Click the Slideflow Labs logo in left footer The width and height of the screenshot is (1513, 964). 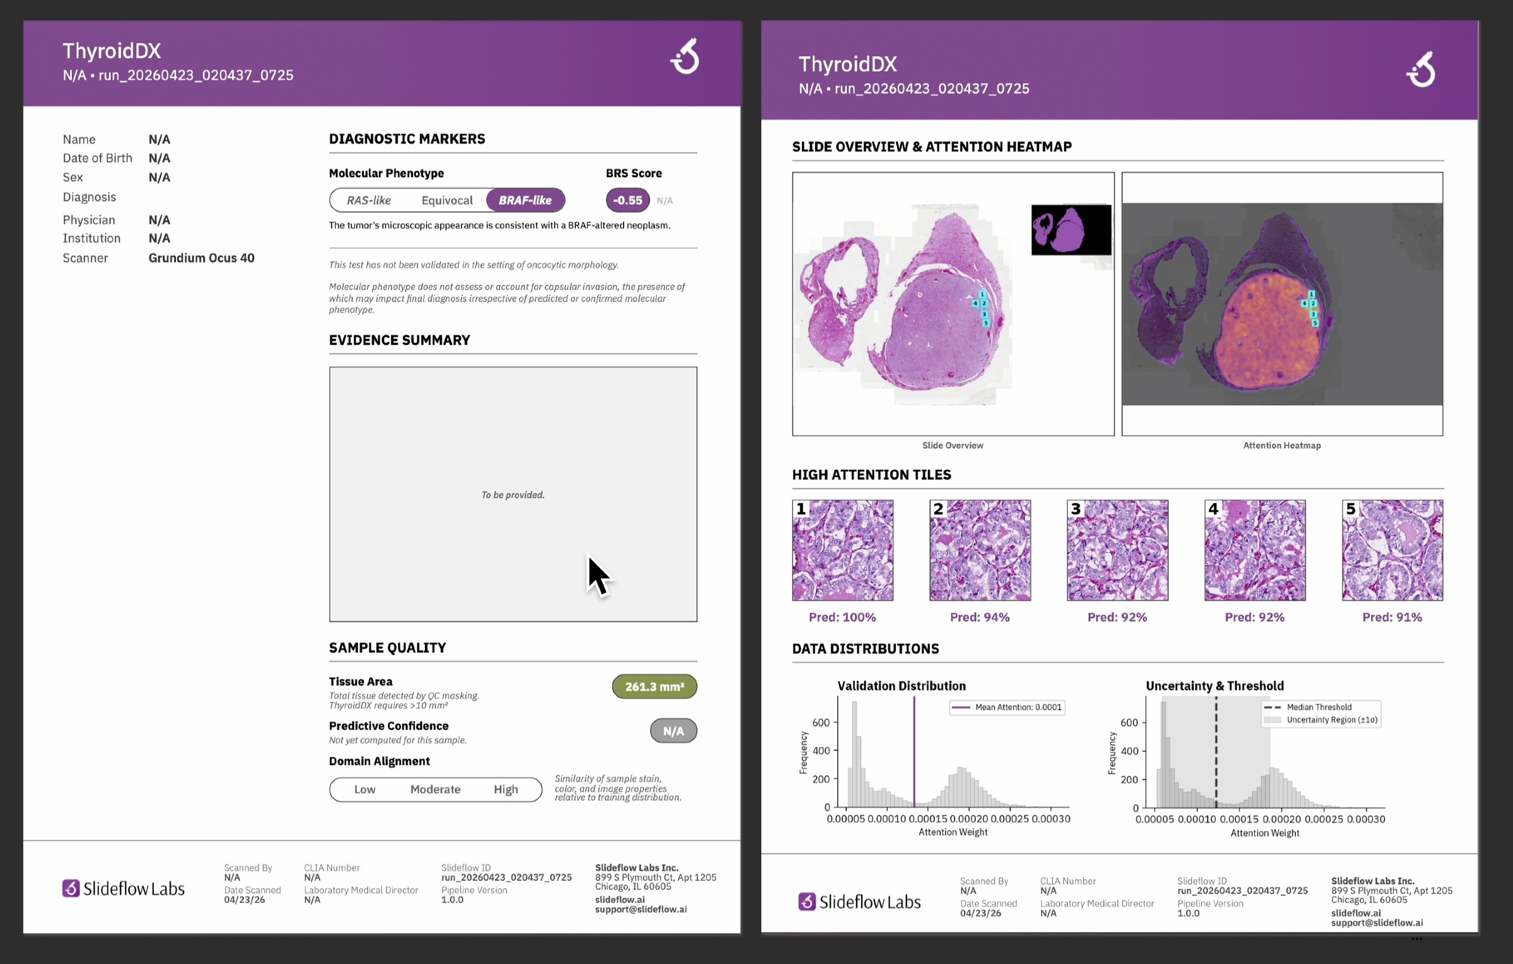[x=124, y=888]
